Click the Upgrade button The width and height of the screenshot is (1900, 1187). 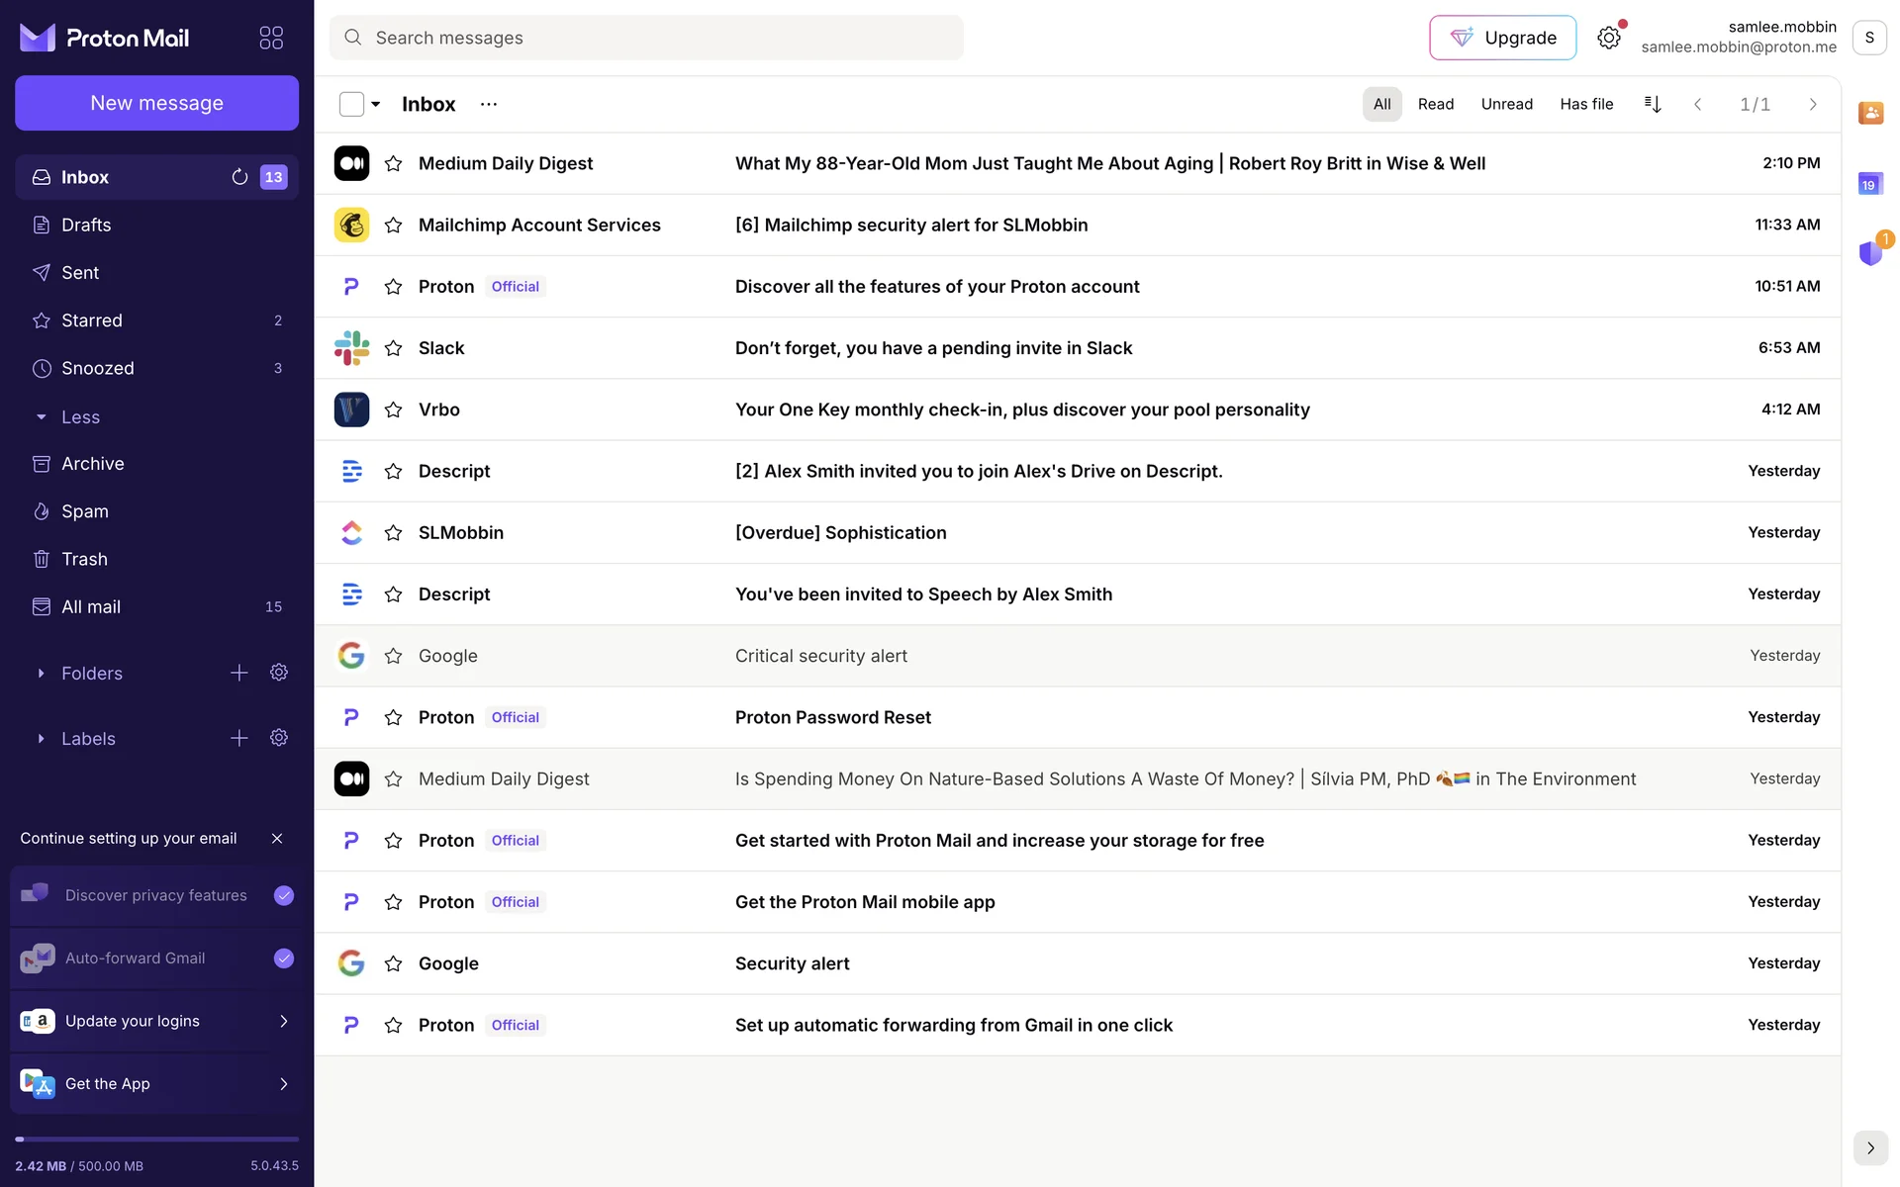point(1502,38)
